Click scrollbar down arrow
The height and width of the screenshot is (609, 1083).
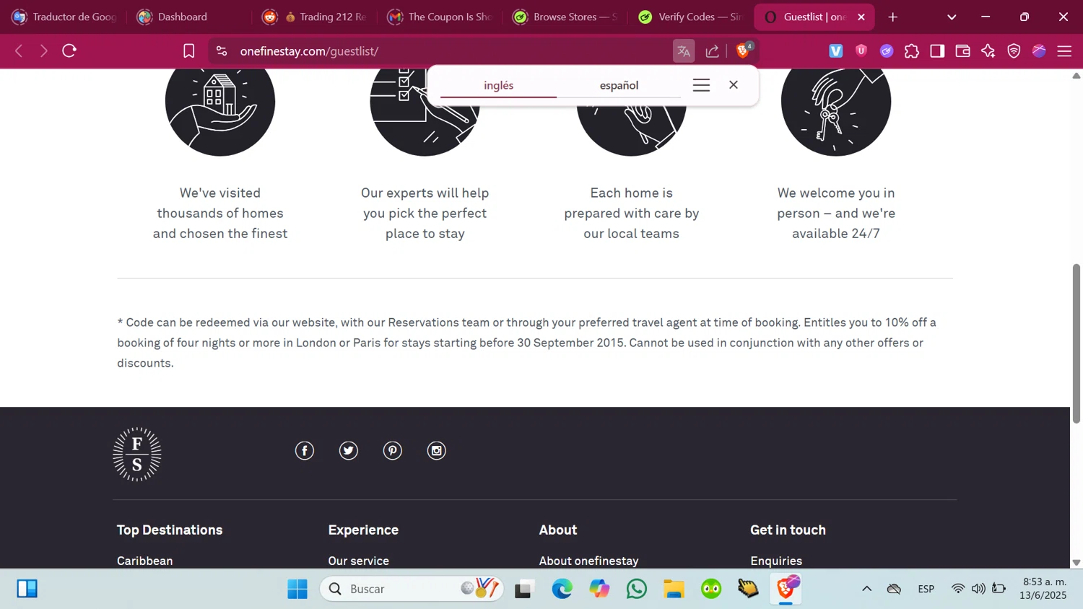tap(1077, 562)
